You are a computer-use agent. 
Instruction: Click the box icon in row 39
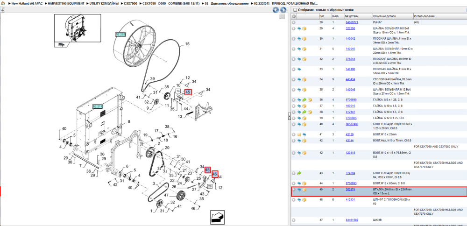tap(304, 118)
